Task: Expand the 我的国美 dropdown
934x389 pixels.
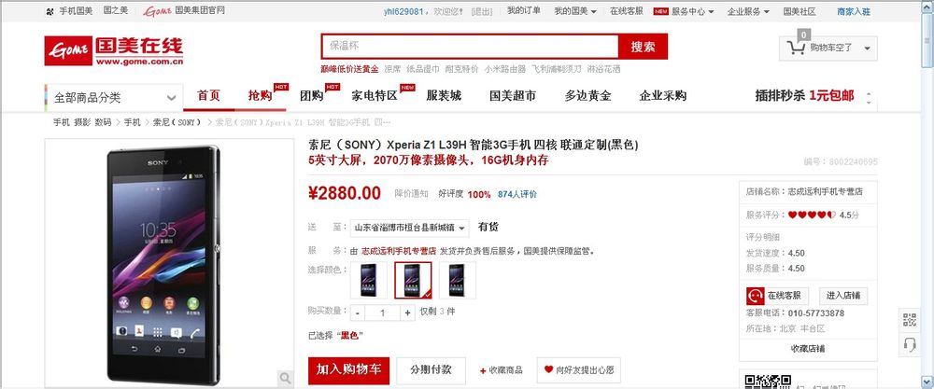Action: 575,11
